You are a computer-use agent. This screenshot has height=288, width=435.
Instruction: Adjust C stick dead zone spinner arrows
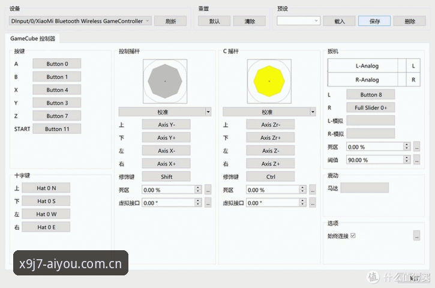click(x=302, y=190)
